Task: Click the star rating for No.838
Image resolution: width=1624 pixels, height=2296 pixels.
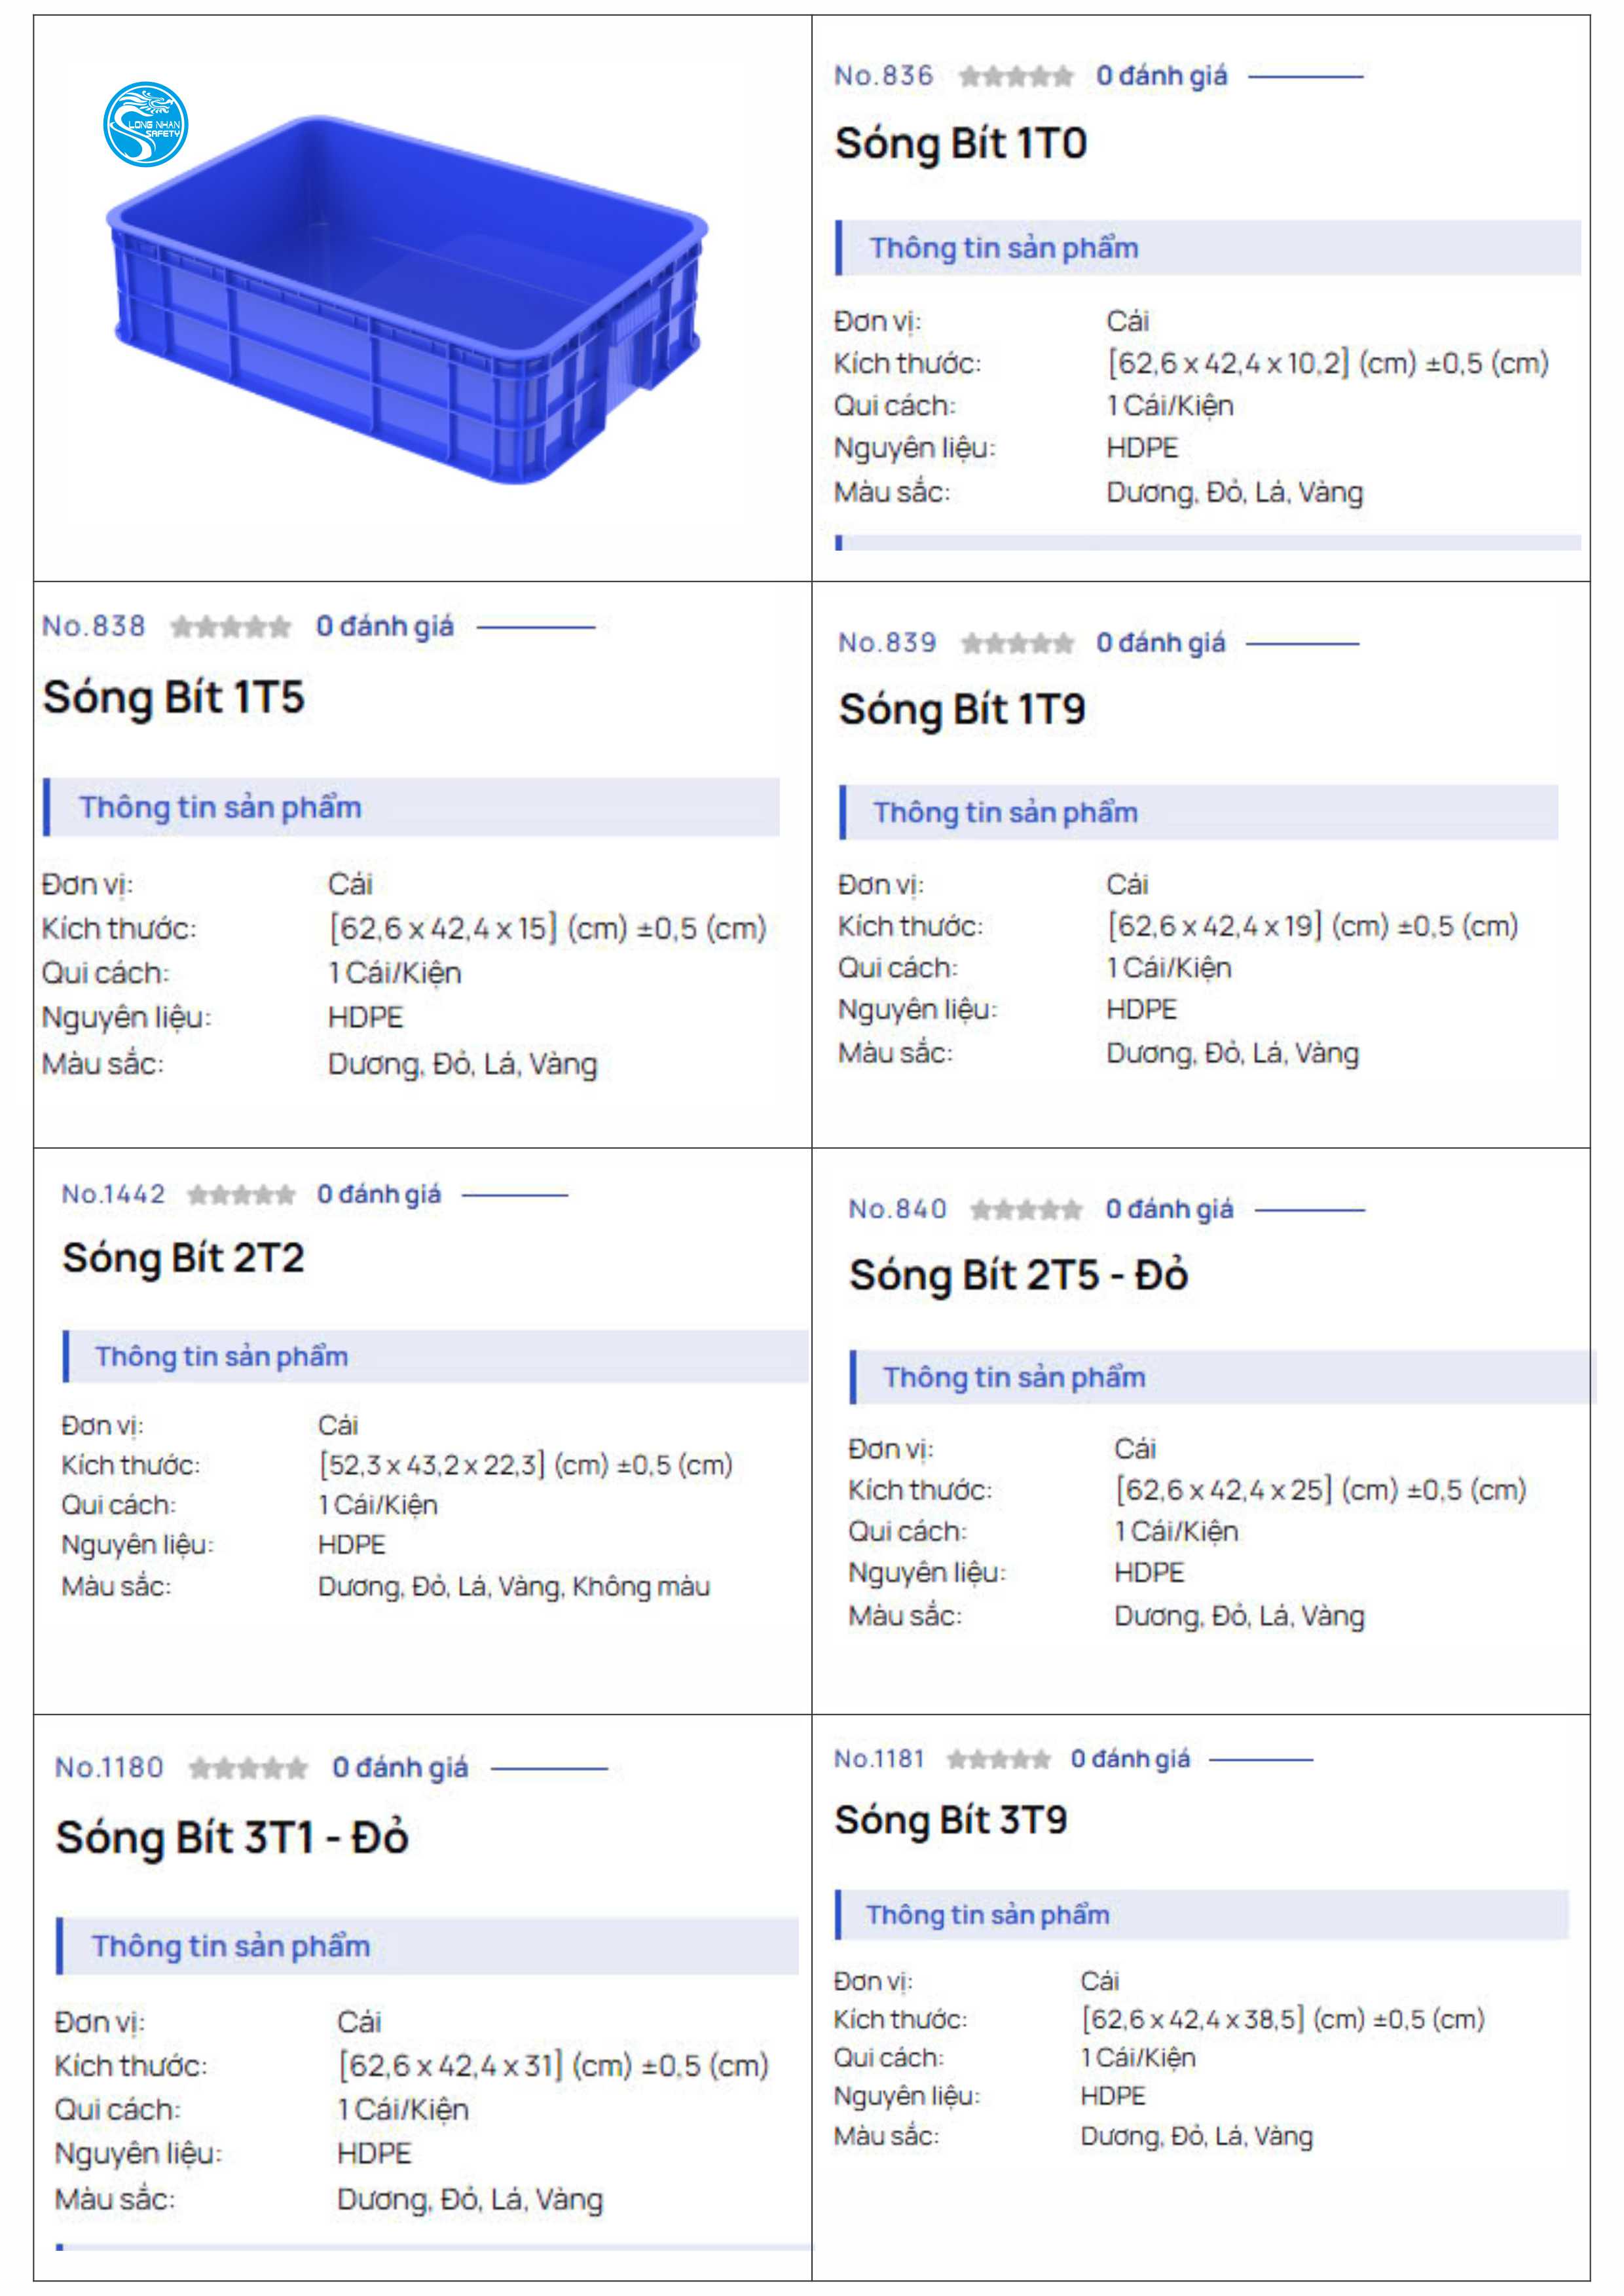Action: pyautogui.click(x=231, y=627)
